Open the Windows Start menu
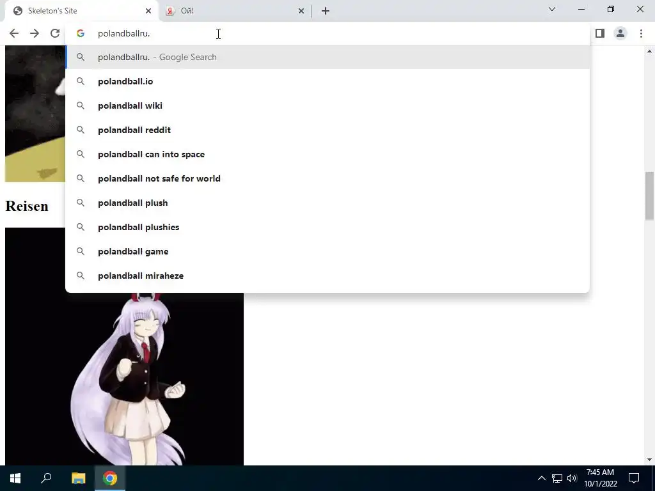The image size is (655, 491). coord(15,478)
